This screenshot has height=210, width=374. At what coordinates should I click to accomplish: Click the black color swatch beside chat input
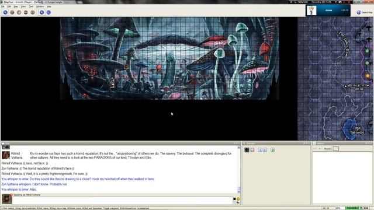pyautogui.click(x=234, y=199)
